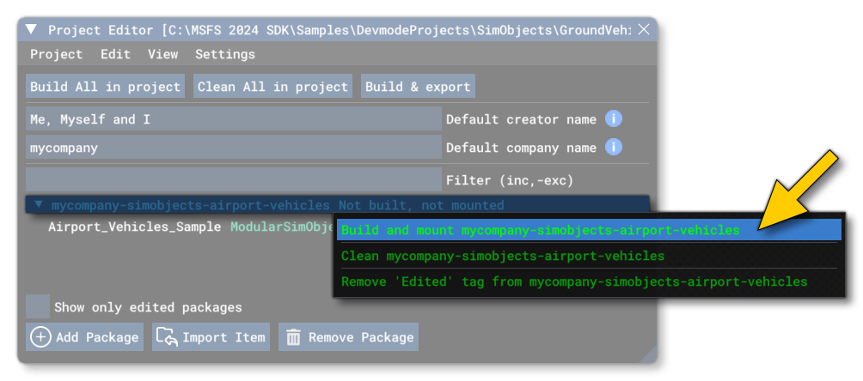This screenshot has height=381, width=863.
Task: Open the View menu
Action: click(163, 54)
